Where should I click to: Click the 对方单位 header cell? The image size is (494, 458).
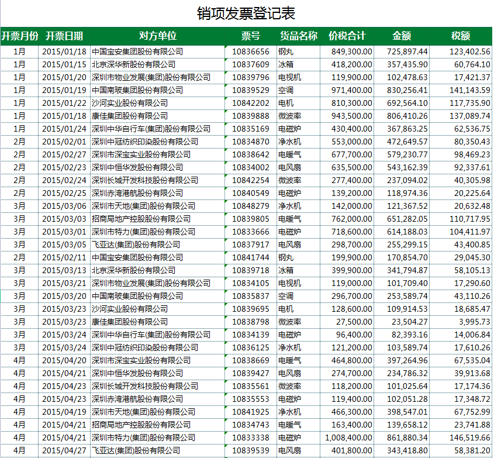pos(157,36)
